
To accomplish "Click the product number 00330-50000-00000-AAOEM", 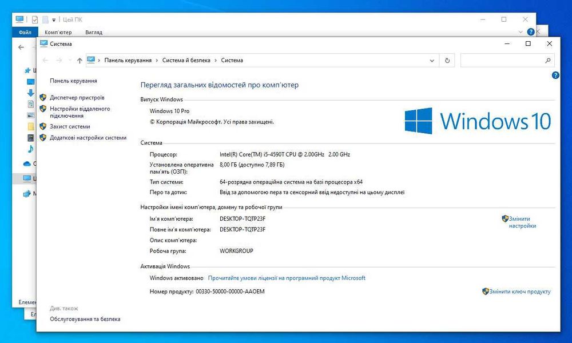I will pos(230,291).
